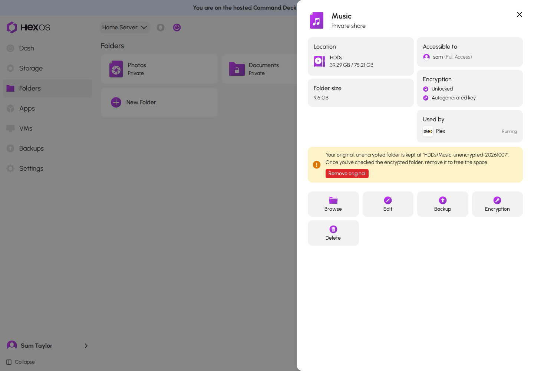Image resolution: width=534 pixels, height=371 pixels.
Task: Go to Storage in the sidebar
Action: [x=47, y=68]
